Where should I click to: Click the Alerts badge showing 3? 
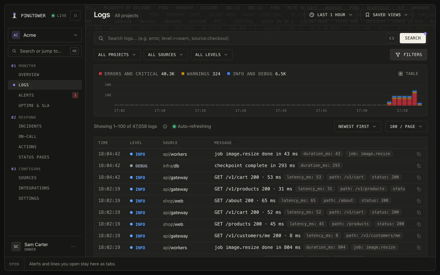[75, 95]
